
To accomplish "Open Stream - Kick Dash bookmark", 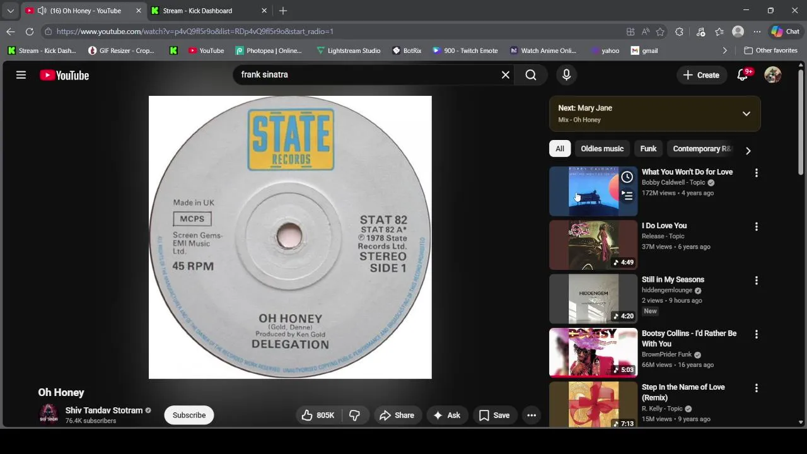I will point(42,50).
